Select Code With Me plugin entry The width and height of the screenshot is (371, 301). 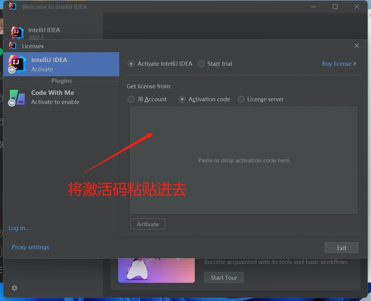tap(61, 97)
